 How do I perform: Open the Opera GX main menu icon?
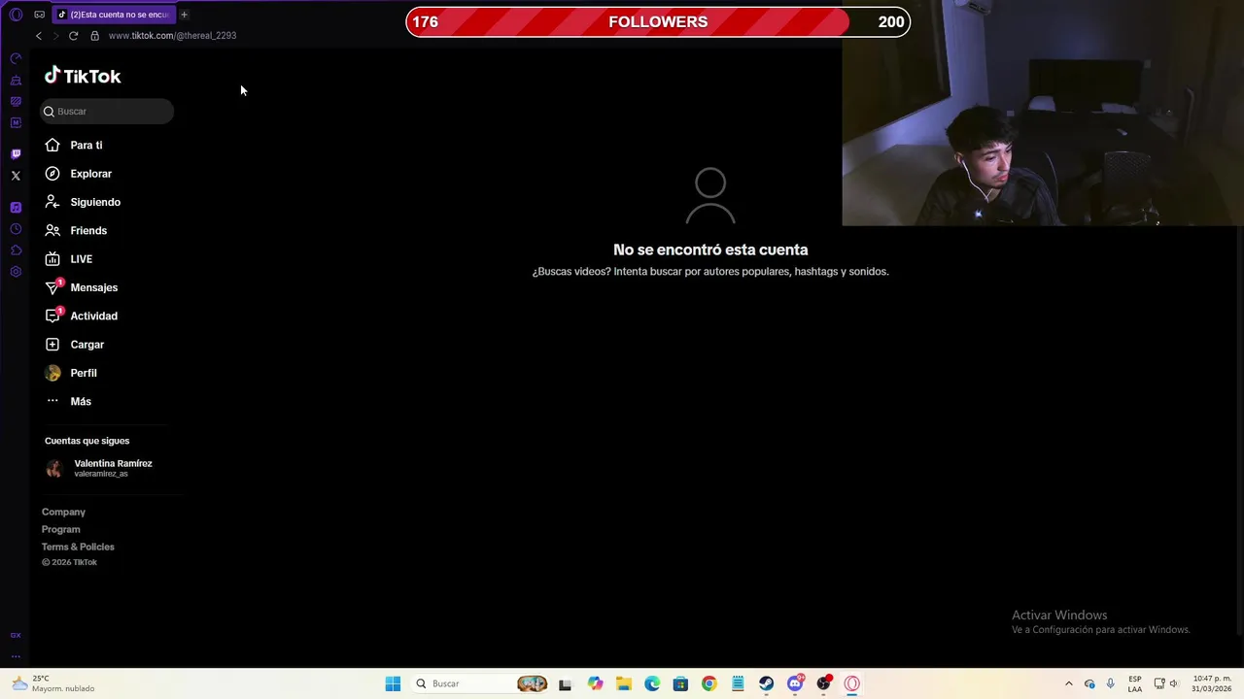coord(16,15)
